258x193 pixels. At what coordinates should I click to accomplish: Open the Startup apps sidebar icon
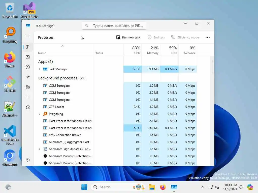pos(28,77)
